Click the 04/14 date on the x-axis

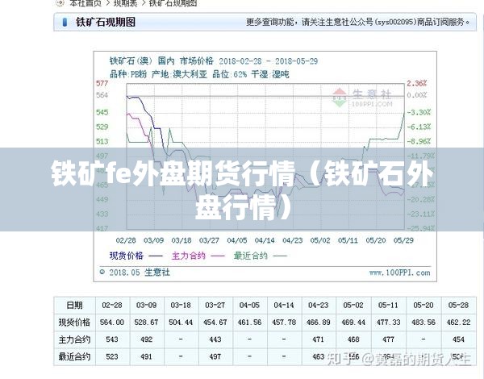coord(265,240)
